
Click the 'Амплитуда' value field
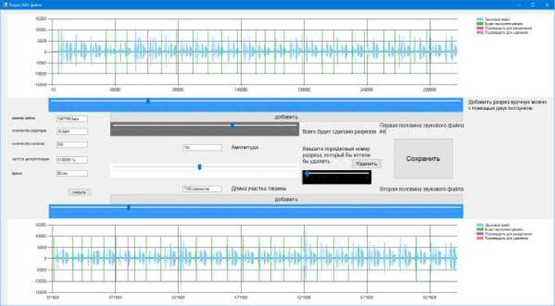point(202,147)
